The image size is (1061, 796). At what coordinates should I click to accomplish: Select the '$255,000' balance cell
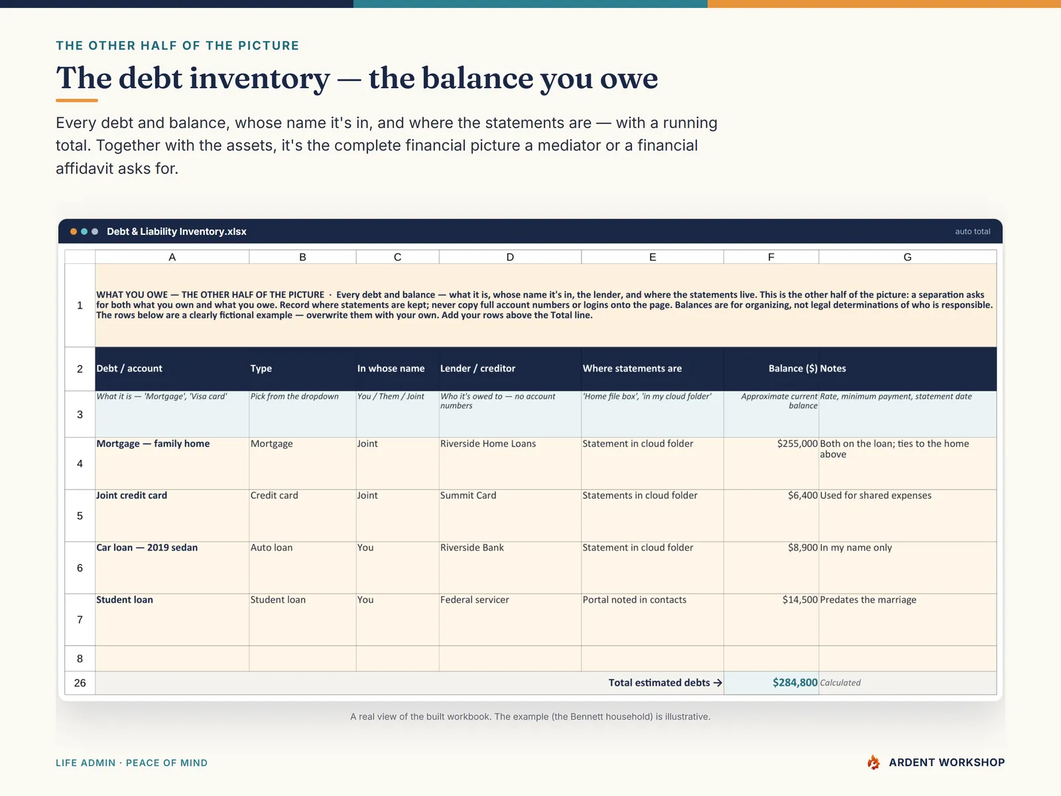(771, 463)
